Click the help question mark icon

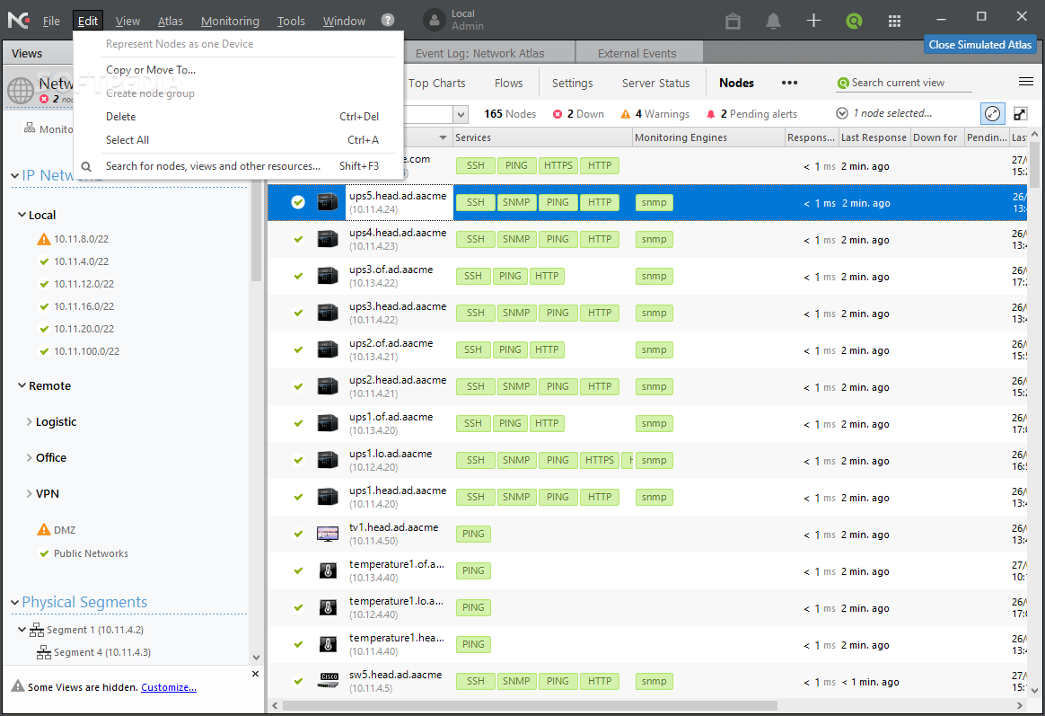[388, 20]
